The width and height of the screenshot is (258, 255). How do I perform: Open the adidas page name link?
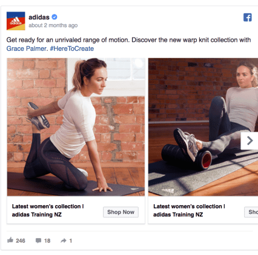(x=39, y=17)
